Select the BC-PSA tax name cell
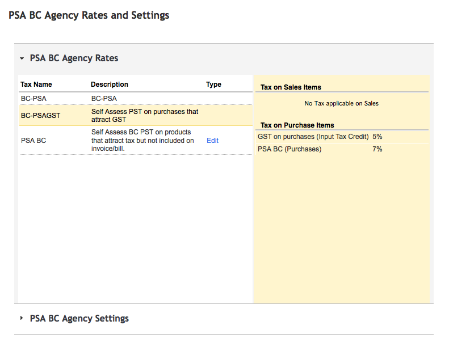The width and height of the screenshot is (449, 338). tap(33, 99)
